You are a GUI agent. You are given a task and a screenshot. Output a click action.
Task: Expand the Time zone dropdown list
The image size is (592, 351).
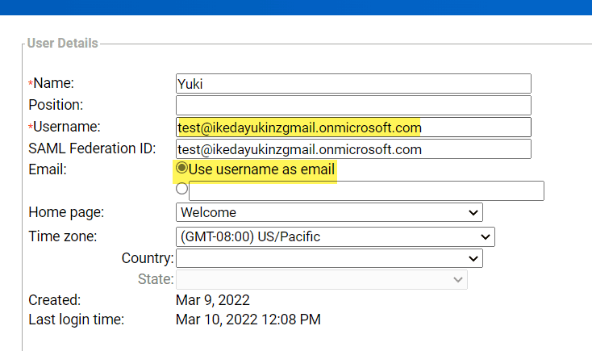(335, 236)
